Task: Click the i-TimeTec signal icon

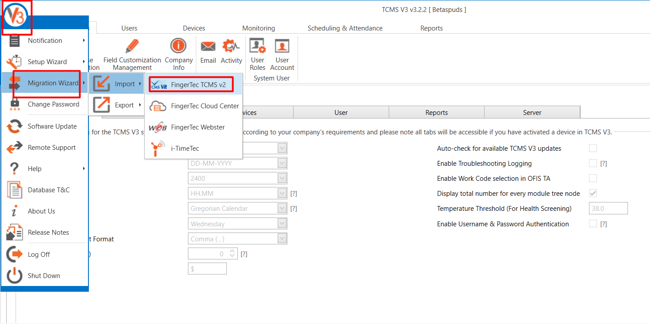Action: pos(158,149)
